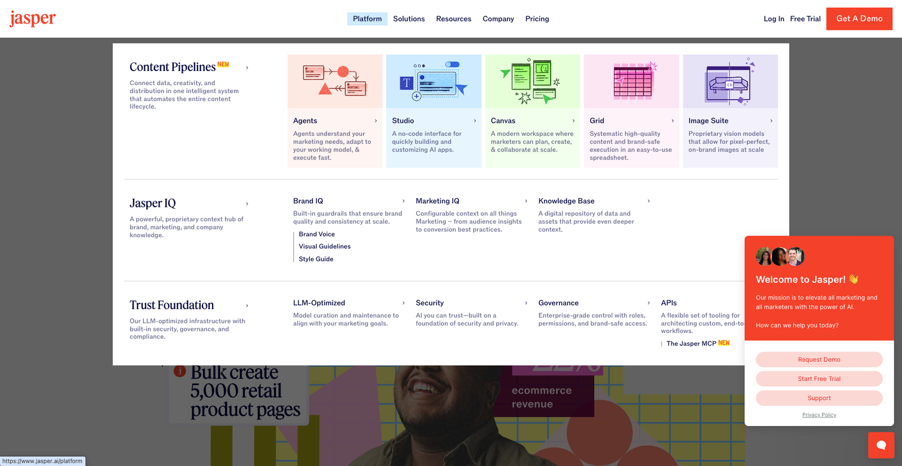Open the Studio illustration tile
Viewport: 902px width, 466px height.
[434, 81]
